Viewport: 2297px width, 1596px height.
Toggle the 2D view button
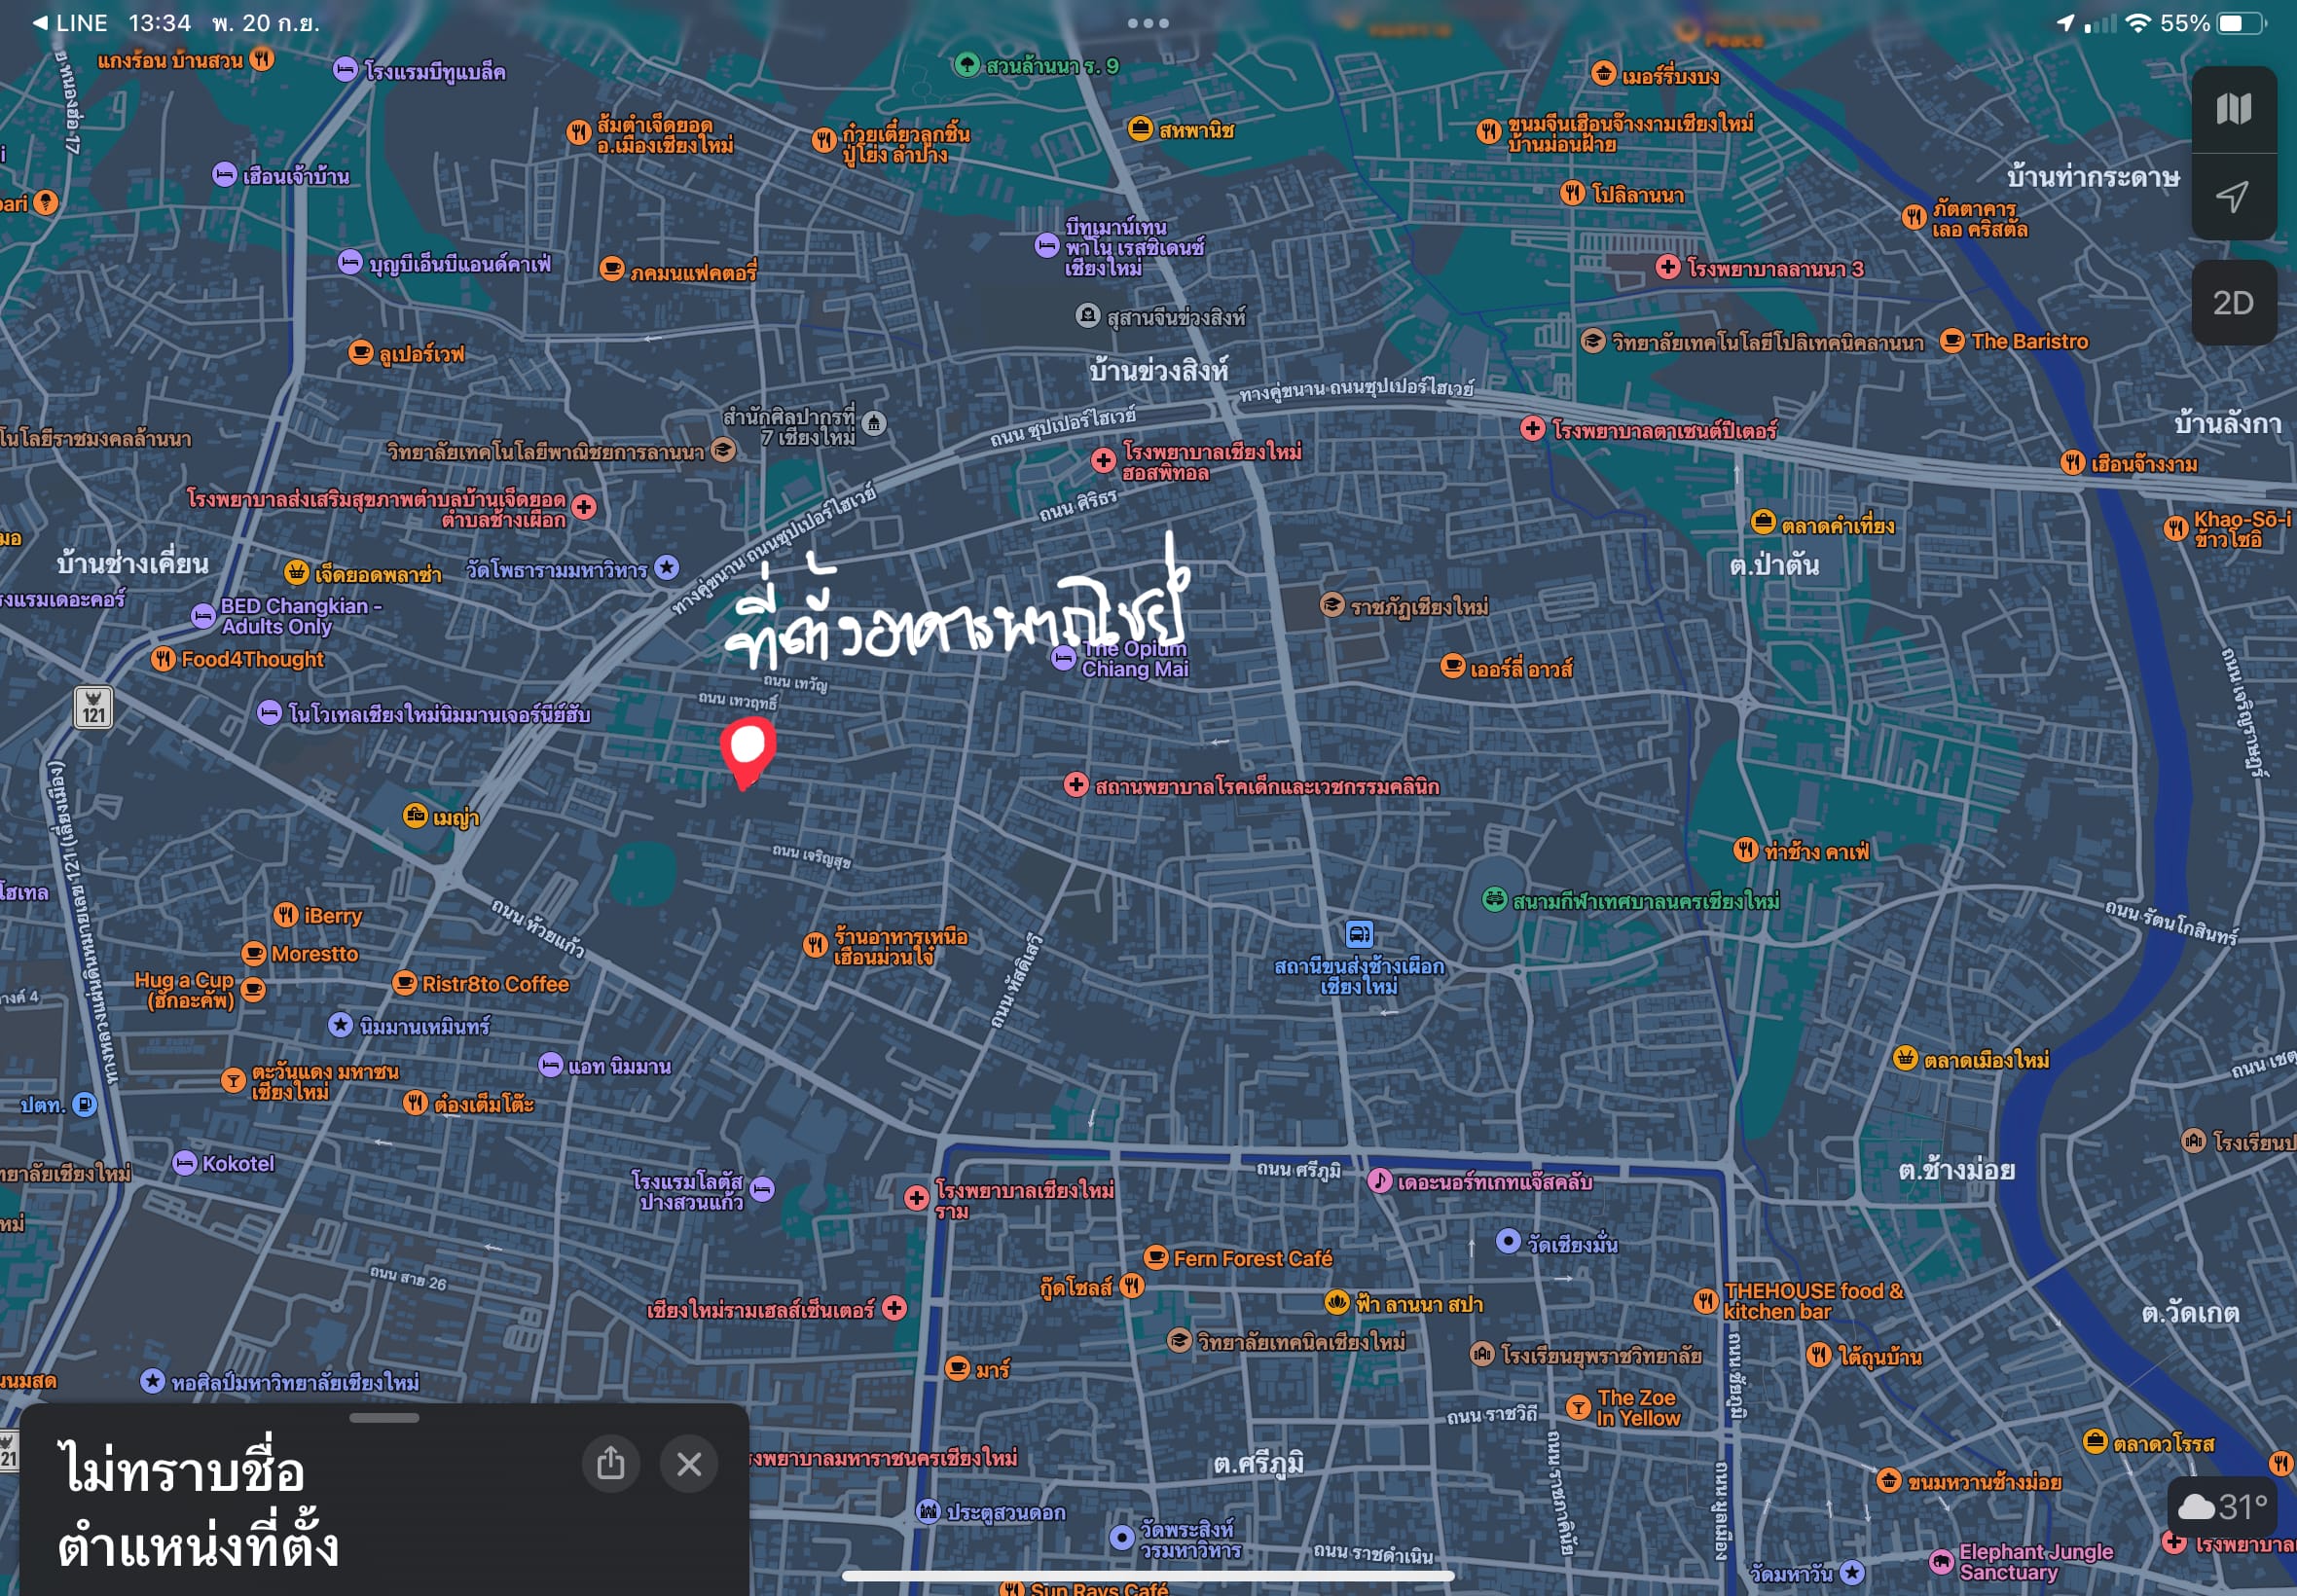pos(2233,303)
